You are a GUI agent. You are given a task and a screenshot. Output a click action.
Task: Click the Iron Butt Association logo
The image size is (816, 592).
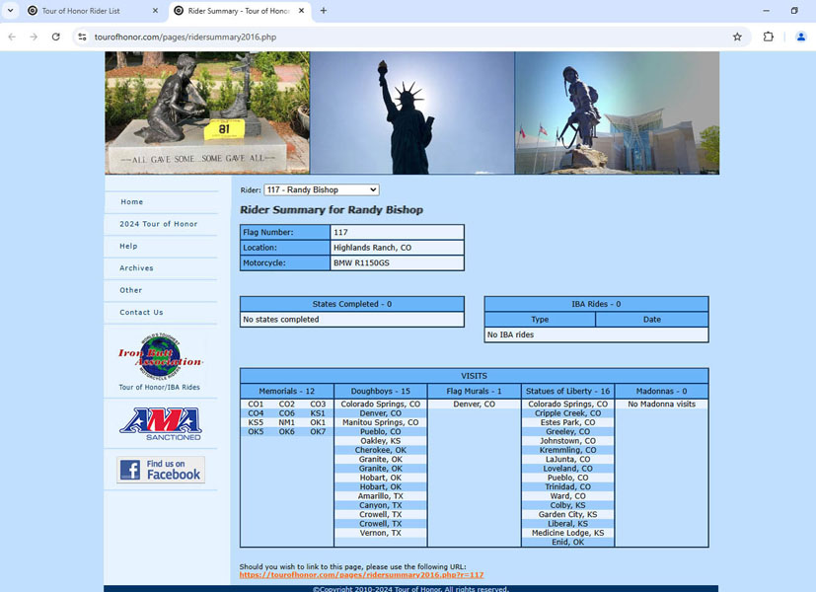[x=160, y=356]
